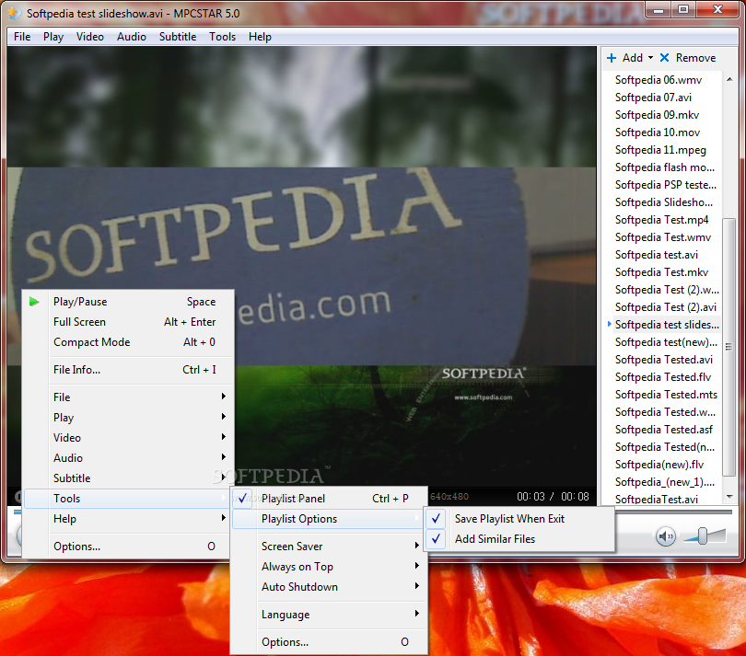This screenshot has width=746, height=656.
Task: Select Softpedia Test.wmv in playlist
Action: tap(663, 237)
